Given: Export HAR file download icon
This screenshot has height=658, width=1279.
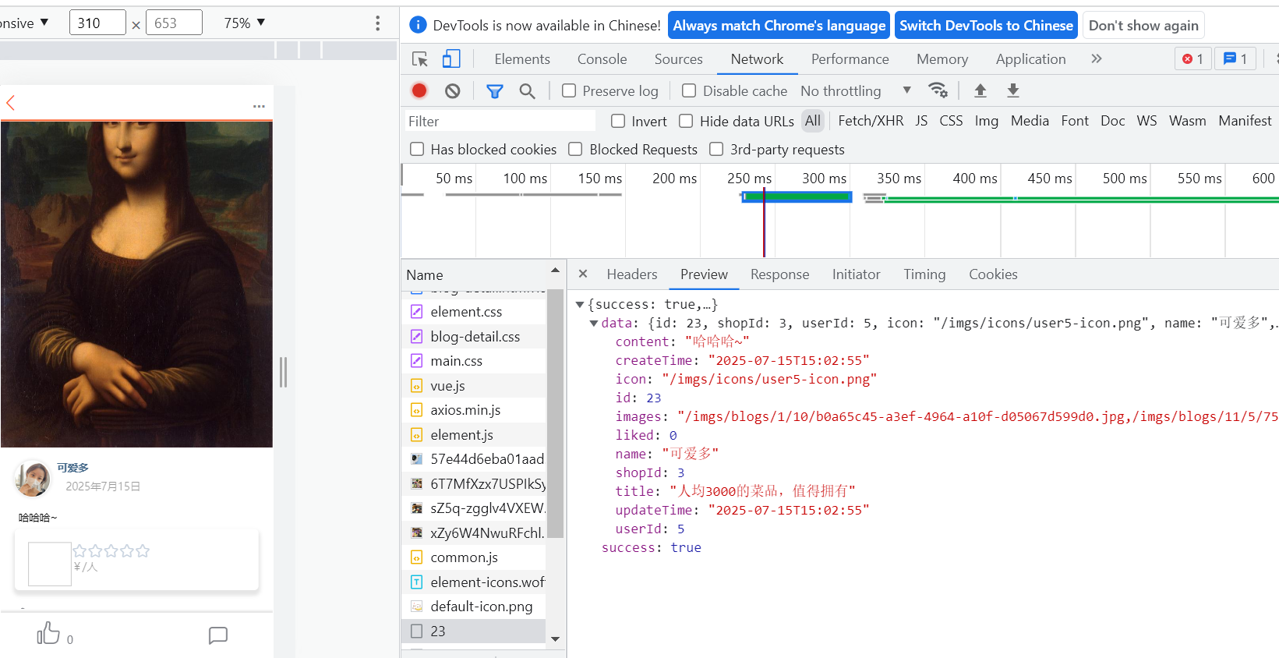Looking at the screenshot, I should coord(1013,90).
